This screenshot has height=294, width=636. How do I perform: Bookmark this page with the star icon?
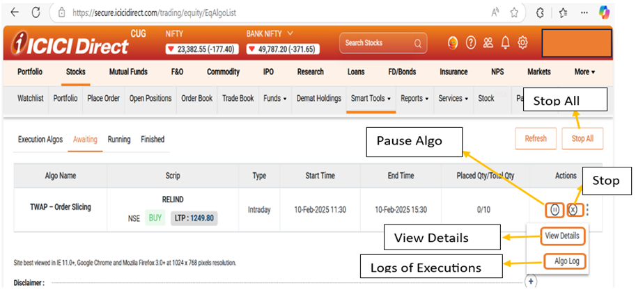point(514,13)
